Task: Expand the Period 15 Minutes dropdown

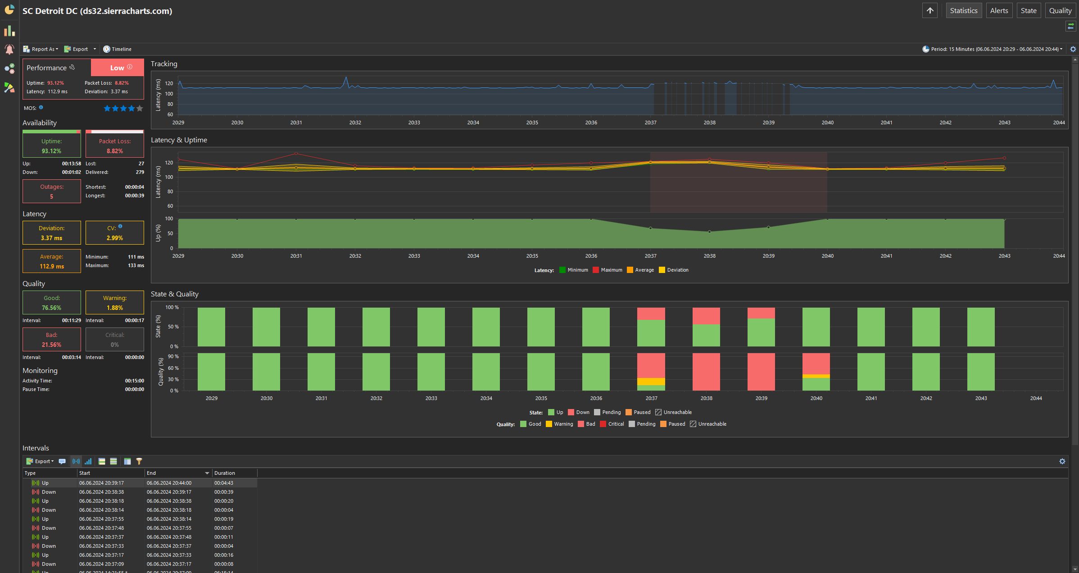Action: click(993, 49)
